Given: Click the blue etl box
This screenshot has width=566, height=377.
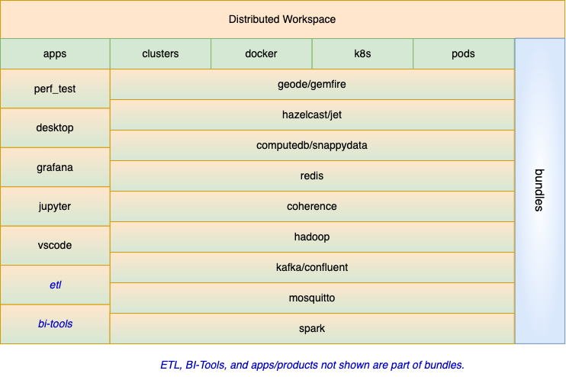Looking at the screenshot, I should coord(55,285).
